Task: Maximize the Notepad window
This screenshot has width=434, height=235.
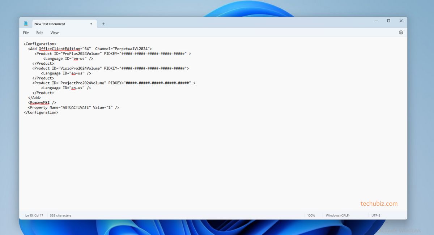Action: click(x=388, y=21)
